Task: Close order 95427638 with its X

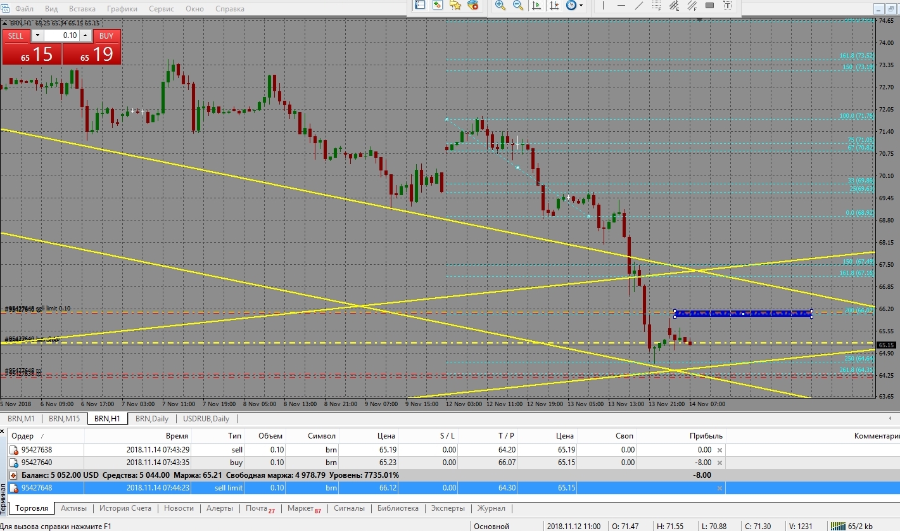Action: pyautogui.click(x=719, y=450)
